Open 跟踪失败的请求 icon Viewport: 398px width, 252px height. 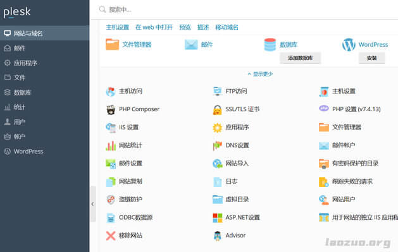point(324,182)
